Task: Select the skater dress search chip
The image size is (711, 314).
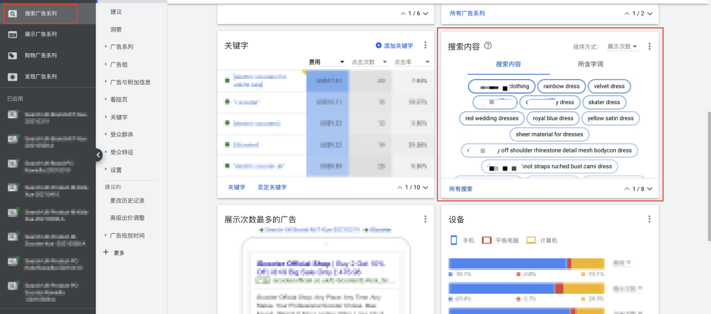Action: [604, 102]
